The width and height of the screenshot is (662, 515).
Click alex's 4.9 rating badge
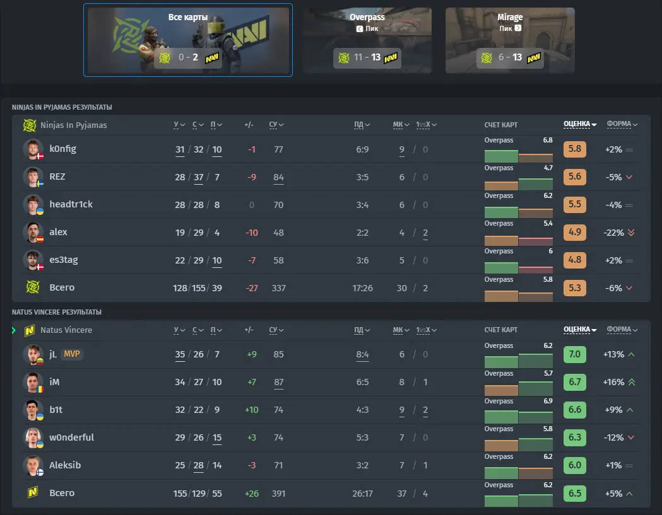click(x=575, y=232)
